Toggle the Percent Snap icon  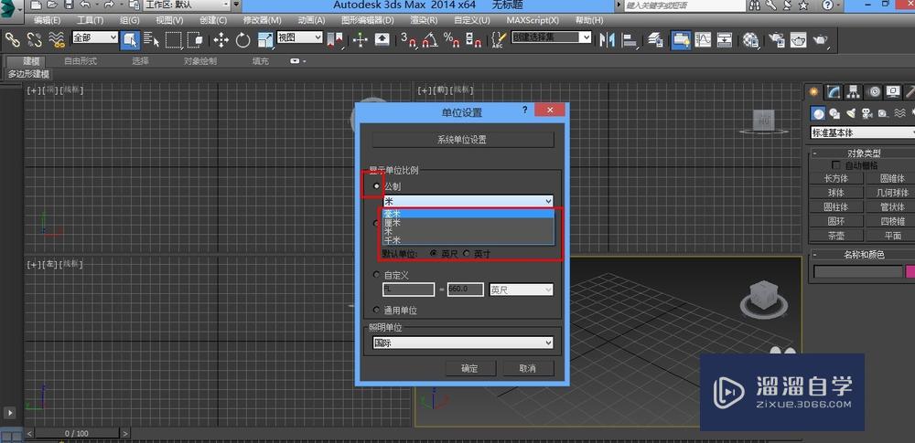(x=452, y=39)
